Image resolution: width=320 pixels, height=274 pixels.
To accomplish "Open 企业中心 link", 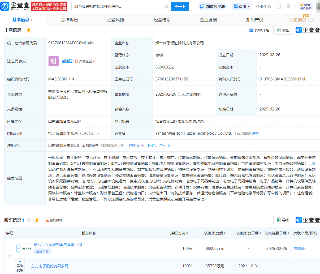I will coord(264,7).
